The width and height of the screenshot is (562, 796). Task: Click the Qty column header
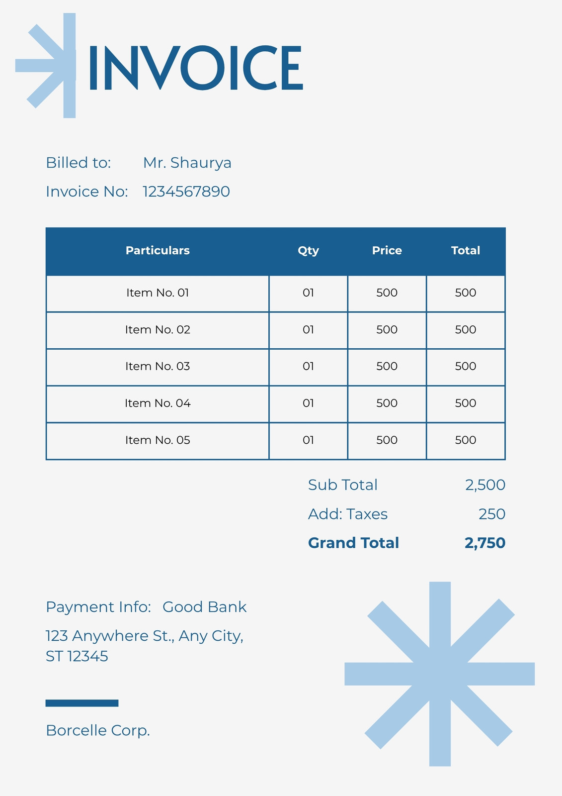pyautogui.click(x=308, y=251)
